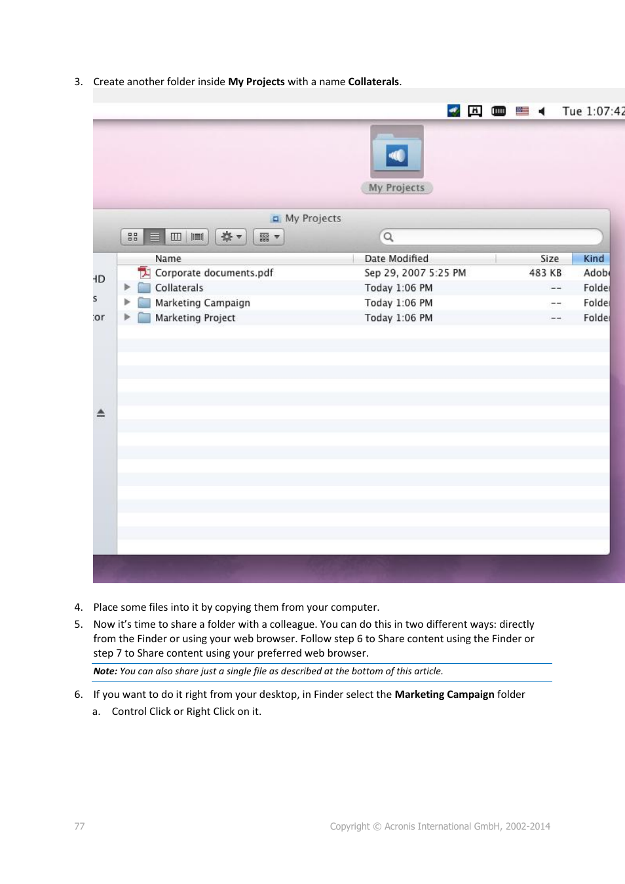The image size is (625, 884).
Task: Select the Collaterals row name
Action: click(179, 288)
